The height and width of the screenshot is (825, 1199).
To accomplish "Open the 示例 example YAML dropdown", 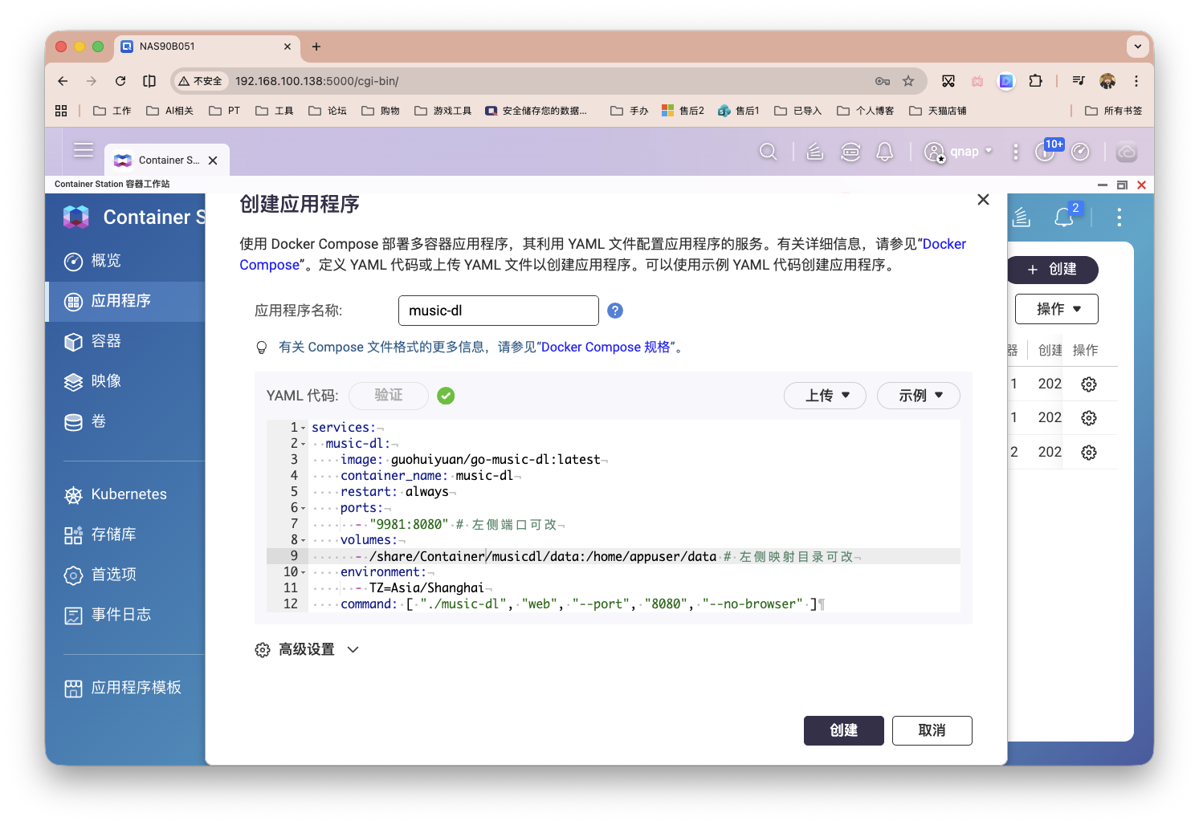I will 918,395.
